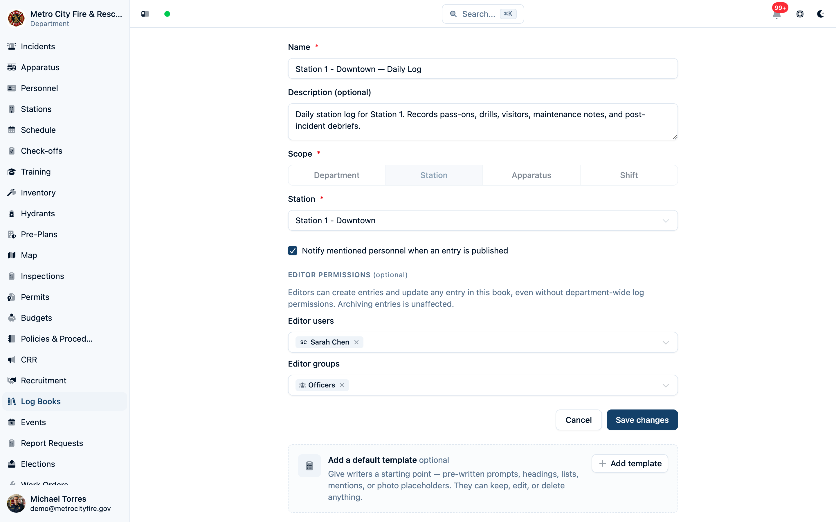Click the Stations building icon
The width and height of the screenshot is (836, 522).
click(12, 109)
